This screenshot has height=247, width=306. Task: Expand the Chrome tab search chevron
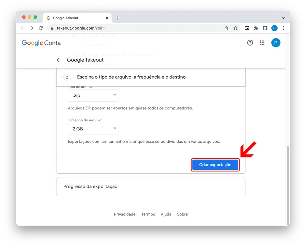283,18
